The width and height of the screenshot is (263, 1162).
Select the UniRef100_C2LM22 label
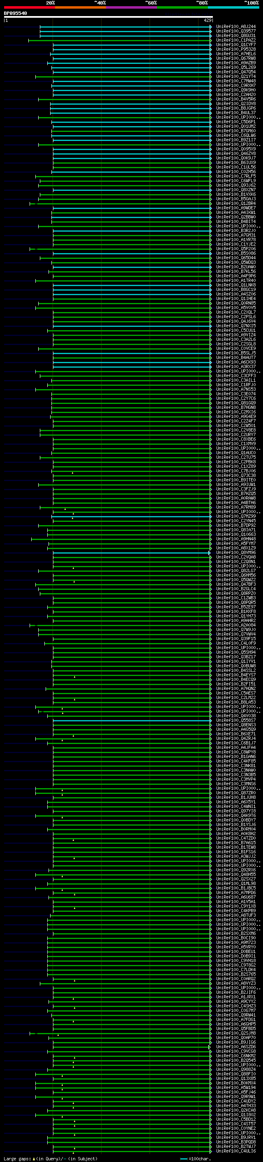[235, 698]
